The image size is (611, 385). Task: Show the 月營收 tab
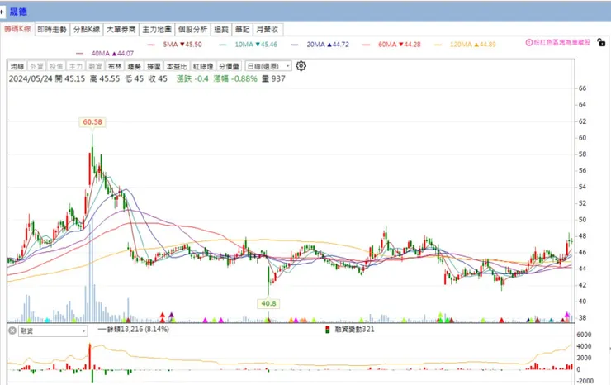point(268,30)
